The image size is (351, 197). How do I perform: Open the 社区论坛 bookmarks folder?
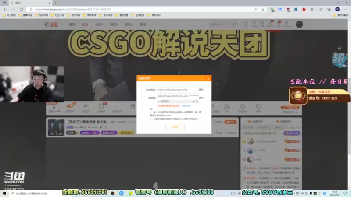tap(58, 15)
